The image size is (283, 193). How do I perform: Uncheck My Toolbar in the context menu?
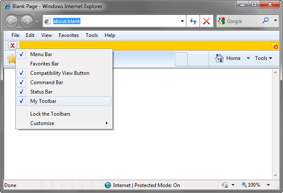click(x=64, y=101)
